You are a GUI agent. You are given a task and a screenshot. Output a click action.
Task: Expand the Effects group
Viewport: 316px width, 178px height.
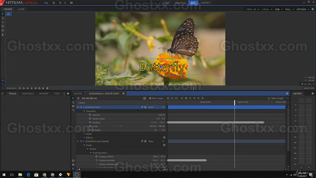[x=84, y=137]
